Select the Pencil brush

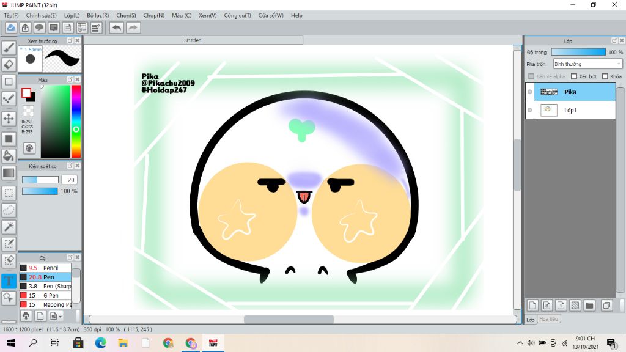pyautogui.click(x=45, y=268)
